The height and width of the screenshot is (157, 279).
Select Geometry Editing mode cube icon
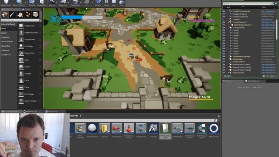[36, 14]
